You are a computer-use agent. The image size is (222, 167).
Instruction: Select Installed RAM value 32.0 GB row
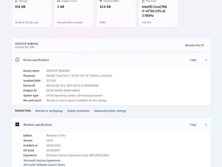51,81
